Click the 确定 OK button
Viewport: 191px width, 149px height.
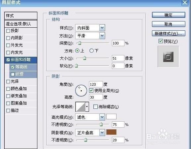tap(168, 15)
